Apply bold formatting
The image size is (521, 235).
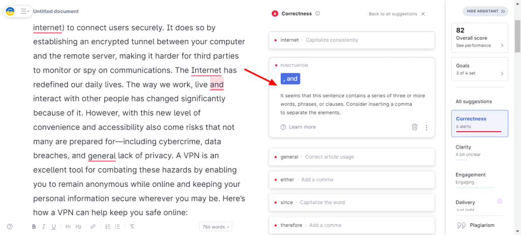point(34,227)
